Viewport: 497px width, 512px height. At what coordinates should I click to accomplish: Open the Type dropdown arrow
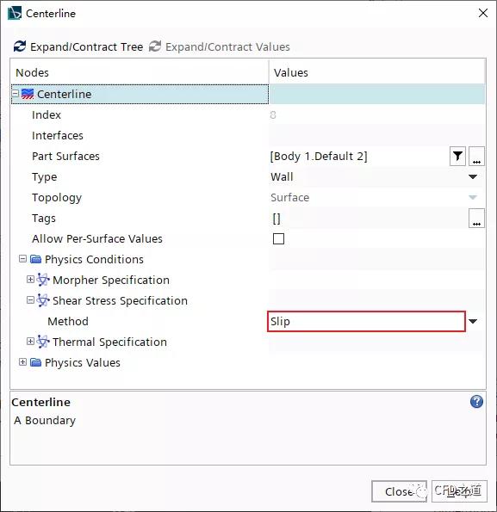473,177
